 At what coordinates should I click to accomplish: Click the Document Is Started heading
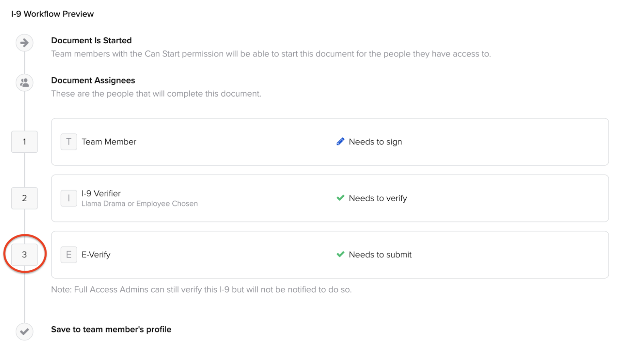91,40
